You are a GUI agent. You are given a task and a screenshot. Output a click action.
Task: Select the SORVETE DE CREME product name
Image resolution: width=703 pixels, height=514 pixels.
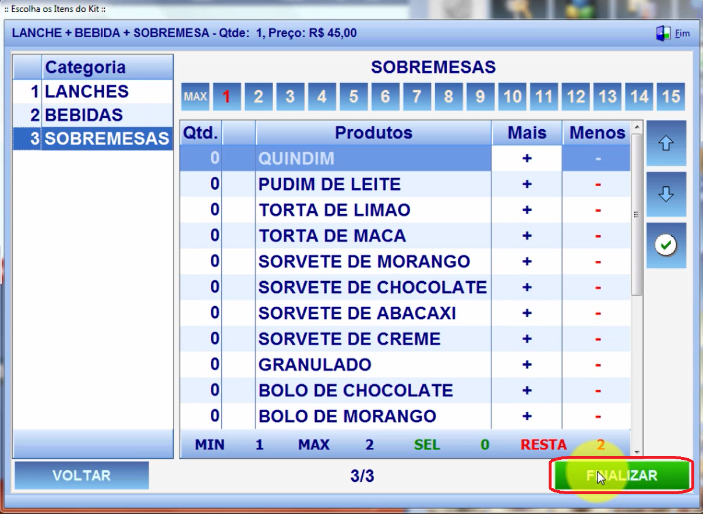[349, 339]
